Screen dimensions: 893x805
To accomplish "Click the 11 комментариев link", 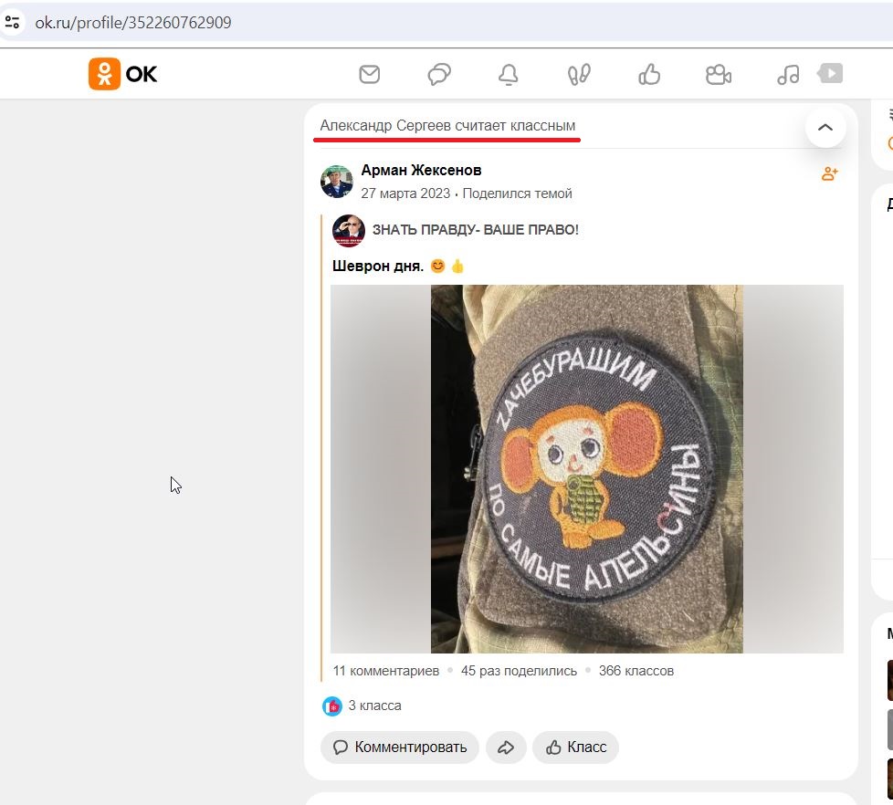I will click(x=386, y=671).
